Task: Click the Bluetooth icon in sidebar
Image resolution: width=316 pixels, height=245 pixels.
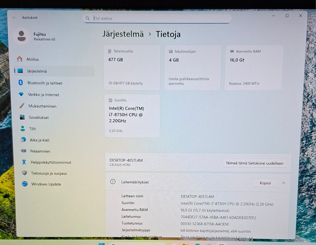Action: pyautogui.click(x=20, y=83)
